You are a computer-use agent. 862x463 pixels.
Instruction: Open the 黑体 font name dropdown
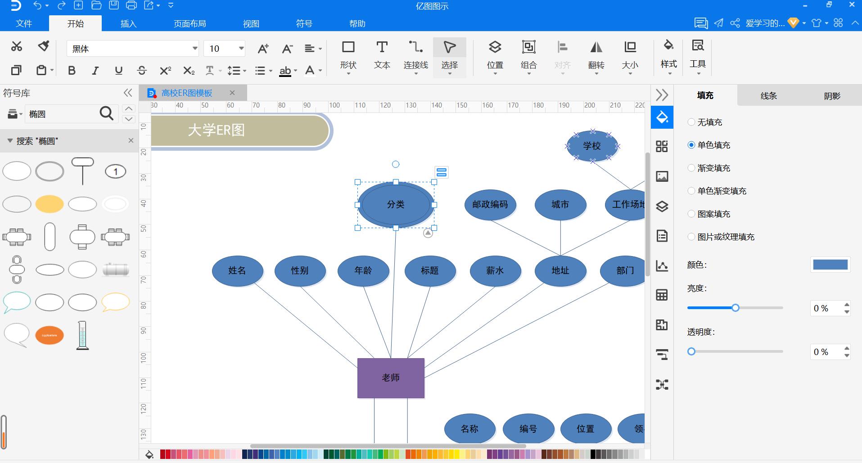tap(194, 49)
